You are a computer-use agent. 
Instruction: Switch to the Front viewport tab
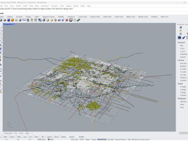pos(21,133)
